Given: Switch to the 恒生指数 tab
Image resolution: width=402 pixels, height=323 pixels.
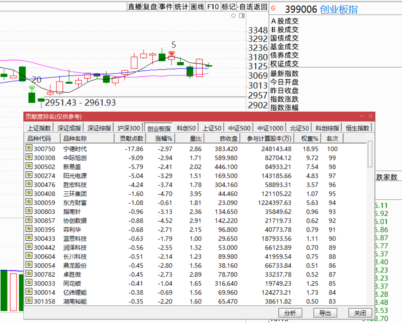Looking at the screenshot, I should pyautogui.click(x=357, y=128).
